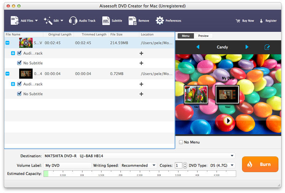Toggle No Subtitle checkbox of second video
This screenshot has width=285, height=193.
19,94
